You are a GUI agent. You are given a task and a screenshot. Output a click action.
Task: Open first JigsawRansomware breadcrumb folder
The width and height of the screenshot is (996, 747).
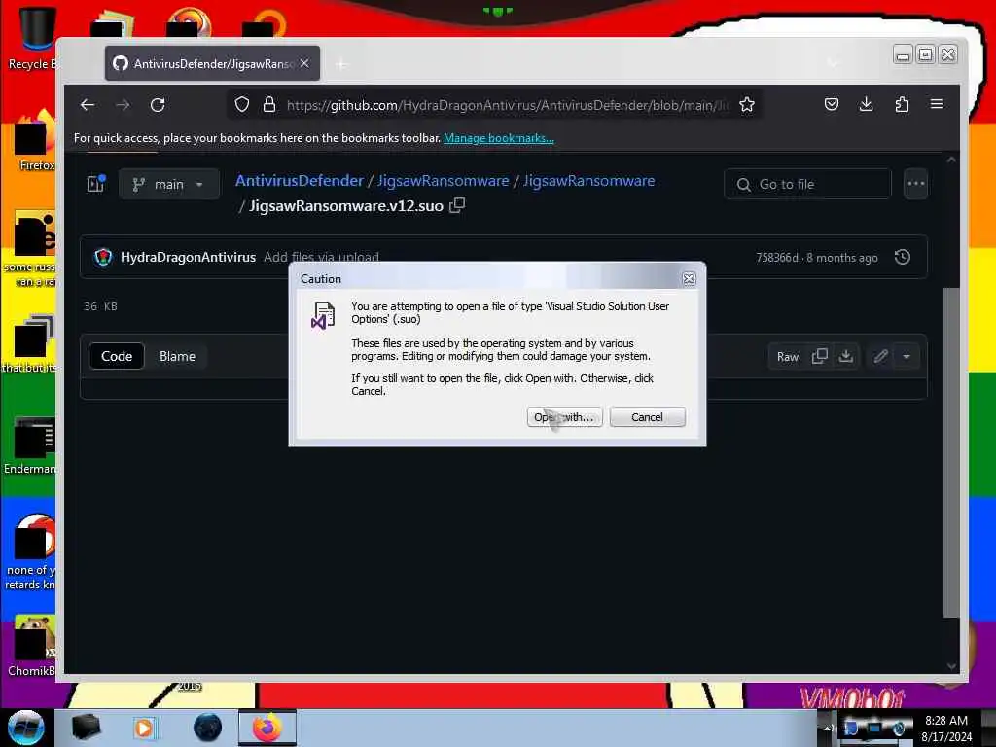(x=444, y=180)
